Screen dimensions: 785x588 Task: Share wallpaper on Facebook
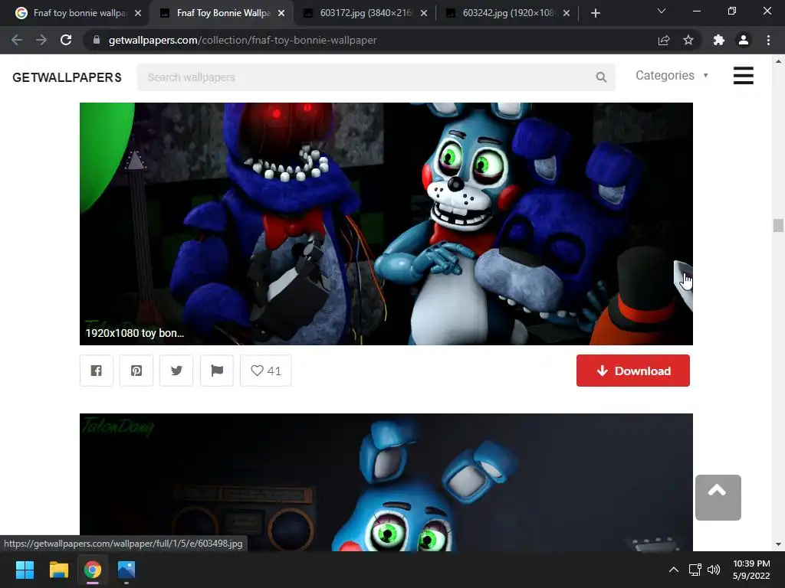coord(97,371)
